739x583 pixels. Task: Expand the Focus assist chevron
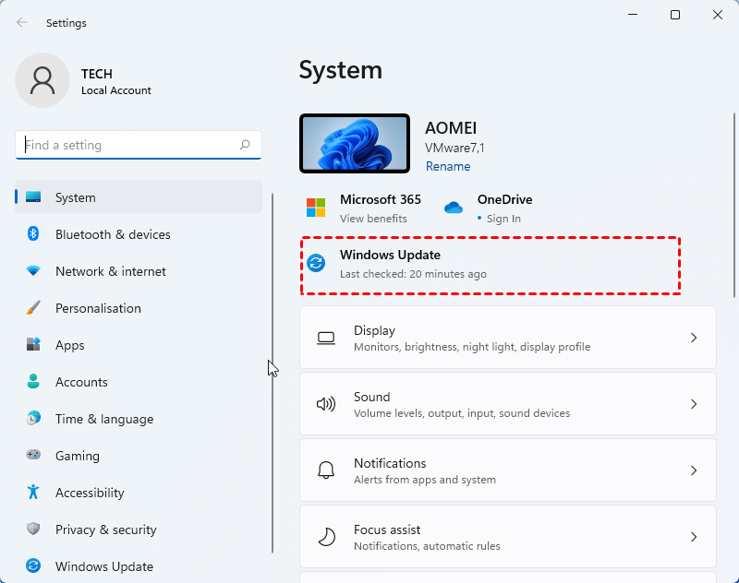pos(694,537)
